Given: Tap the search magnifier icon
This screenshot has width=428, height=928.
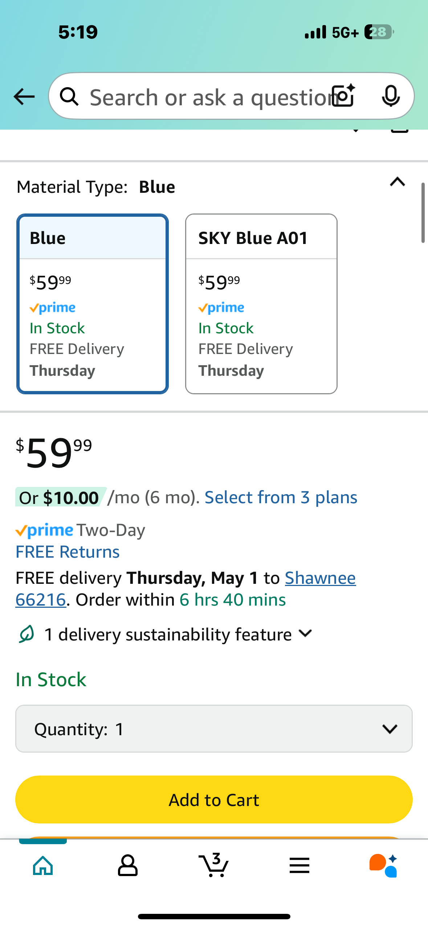Looking at the screenshot, I should (69, 97).
